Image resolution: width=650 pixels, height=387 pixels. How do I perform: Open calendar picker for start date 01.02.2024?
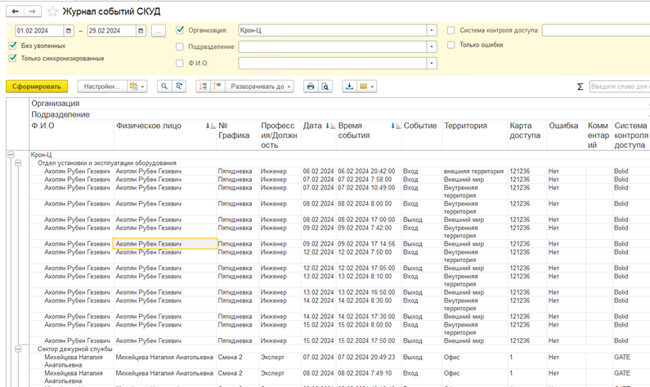point(68,31)
